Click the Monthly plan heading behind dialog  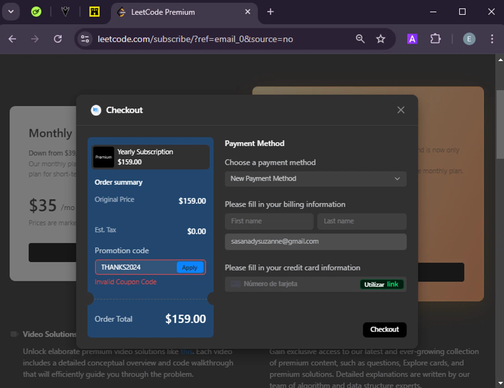[x=50, y=133]
